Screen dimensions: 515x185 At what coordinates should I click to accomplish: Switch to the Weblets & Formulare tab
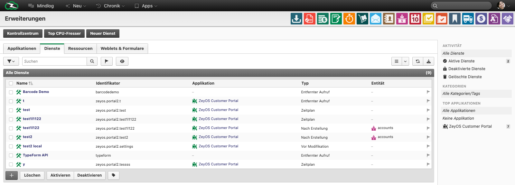(x=122, y=49)
